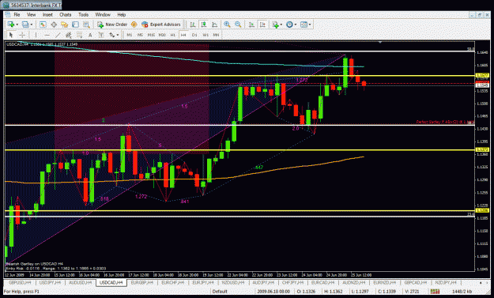The image size is (494, 298).
Task: Switch timeframe to M1
Action: 130,35
